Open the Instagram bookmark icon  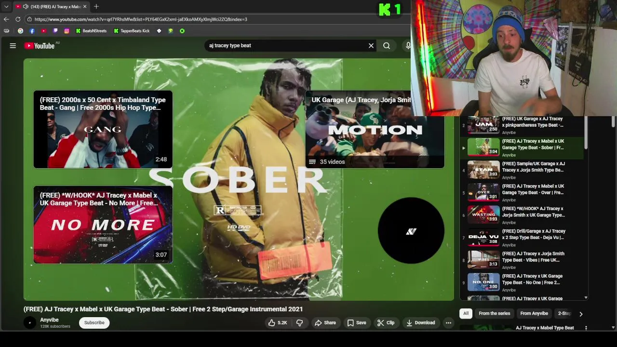(x=67, y=31)
